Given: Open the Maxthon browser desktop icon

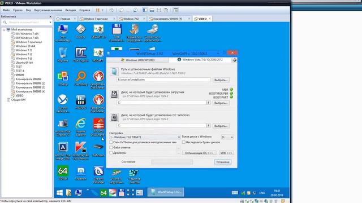Looking at the screenshot, I should tap(80, 173).
